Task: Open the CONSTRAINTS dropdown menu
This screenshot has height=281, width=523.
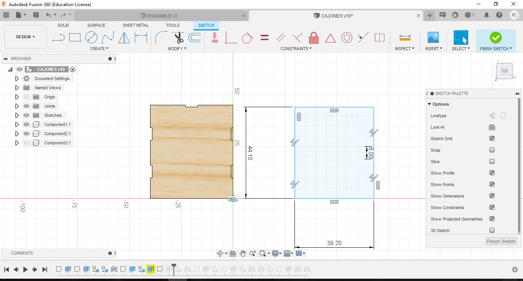Action: click(x=296, y=49)
